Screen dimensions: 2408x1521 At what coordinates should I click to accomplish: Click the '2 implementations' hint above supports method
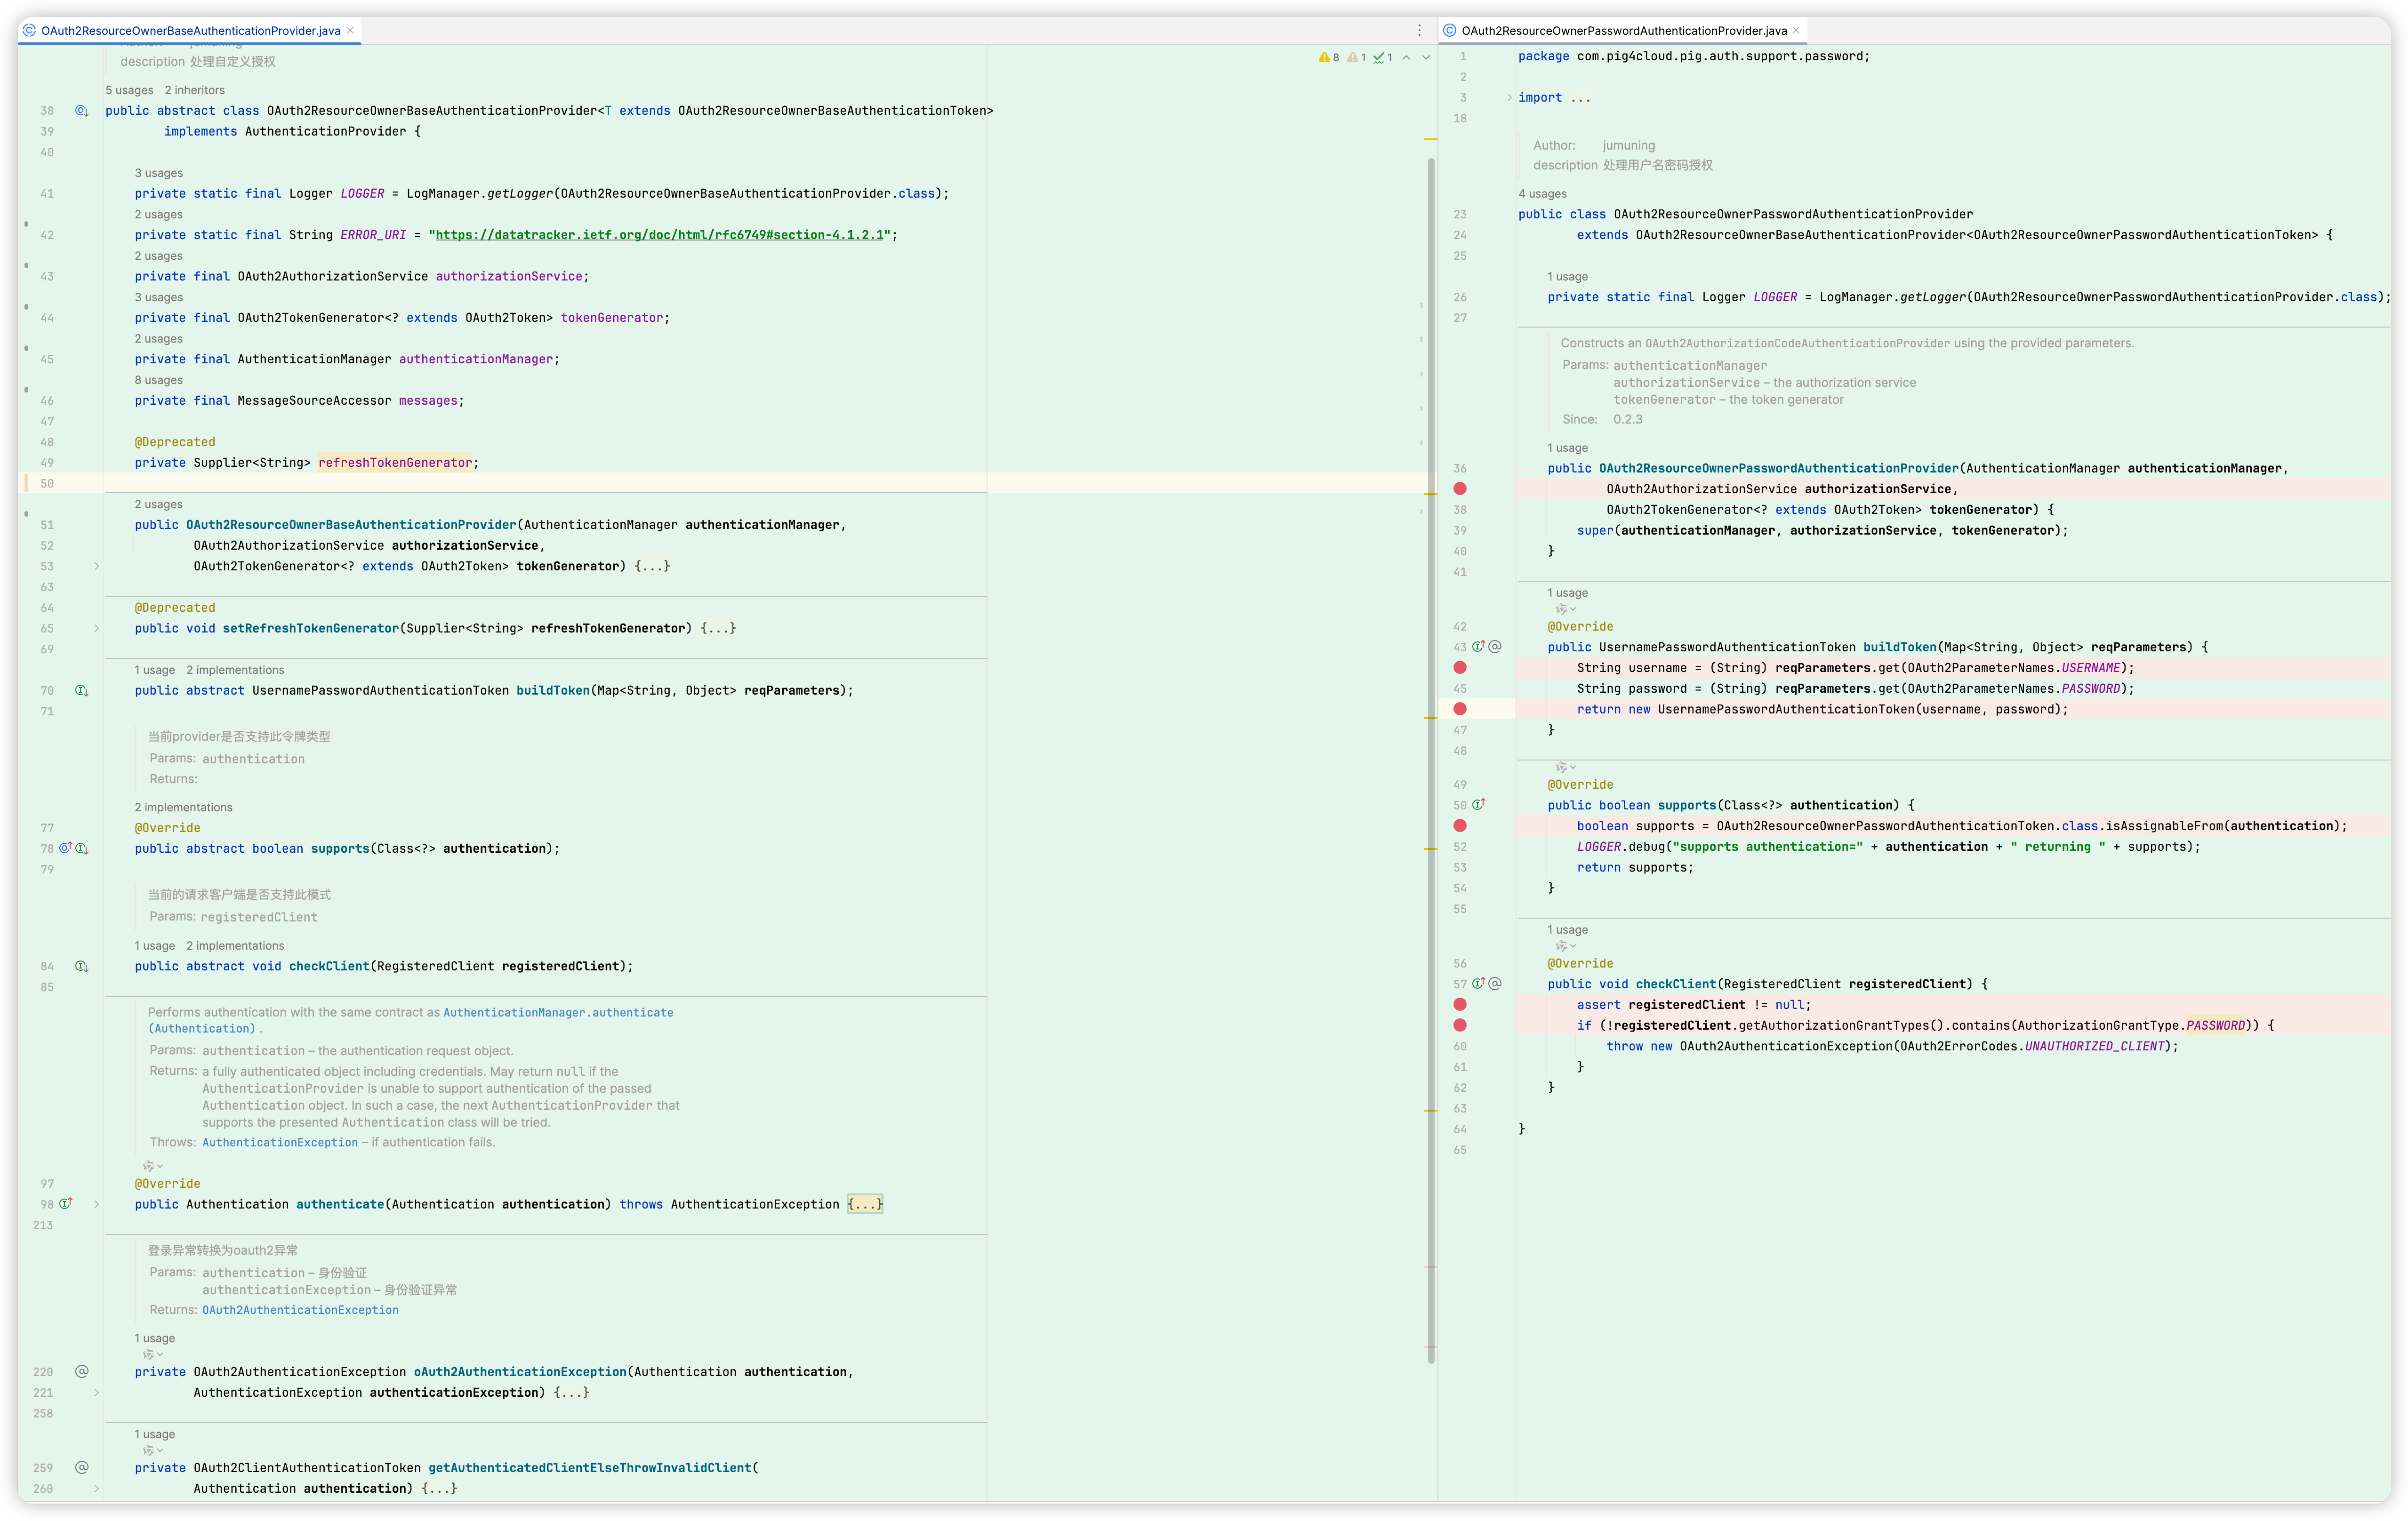tap(183, 807)
